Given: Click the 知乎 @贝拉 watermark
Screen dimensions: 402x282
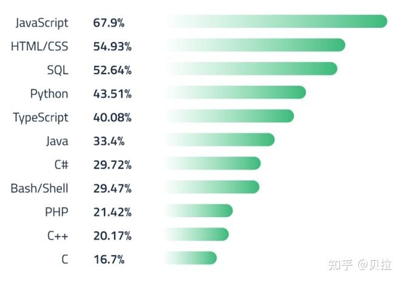Looking at the screenshot, I should pyautogui.click(x=359, y=265).
